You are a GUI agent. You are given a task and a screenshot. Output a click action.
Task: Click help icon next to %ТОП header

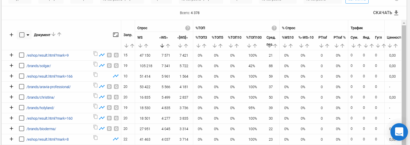click(274, 28)
